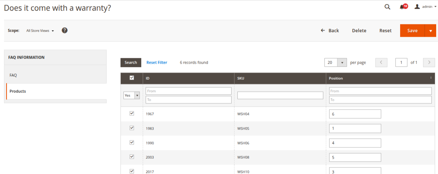This screenshot has width=438, height=174.
Task: Click Position column sort arrow
Action: [431, 78]
